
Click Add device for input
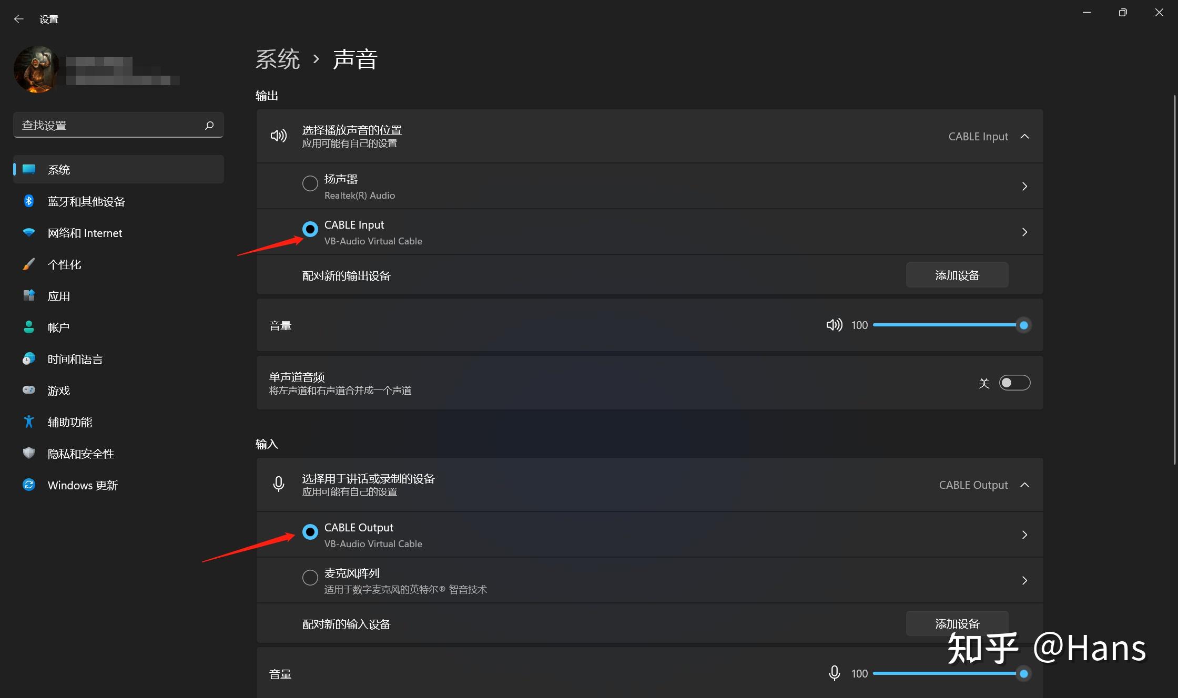(957, 623)
